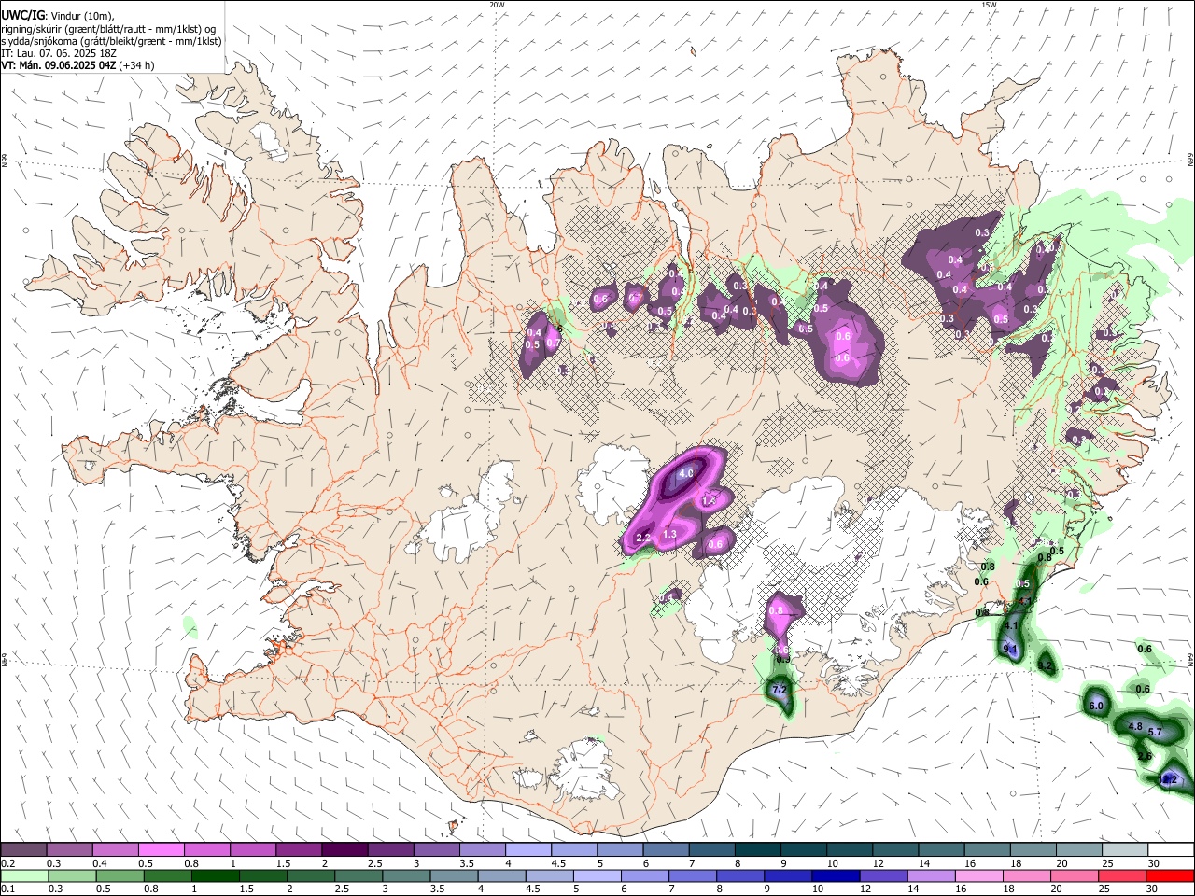Click the 20W longitude label
This screenshot has height=896, width=1195.
(x=497, y=5)
